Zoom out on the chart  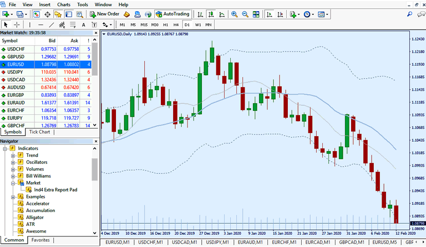point(245,14)
